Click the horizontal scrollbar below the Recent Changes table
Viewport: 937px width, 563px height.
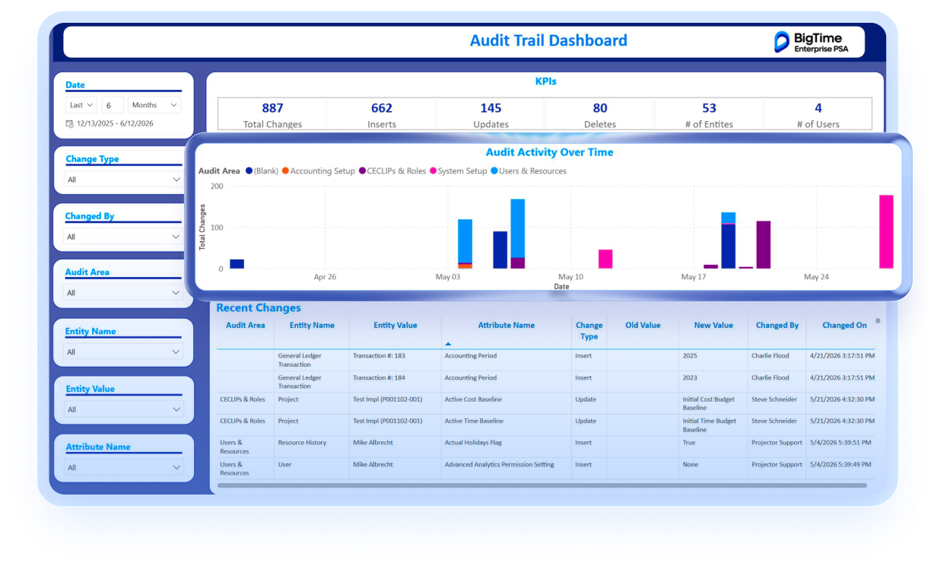pos(542,485)
